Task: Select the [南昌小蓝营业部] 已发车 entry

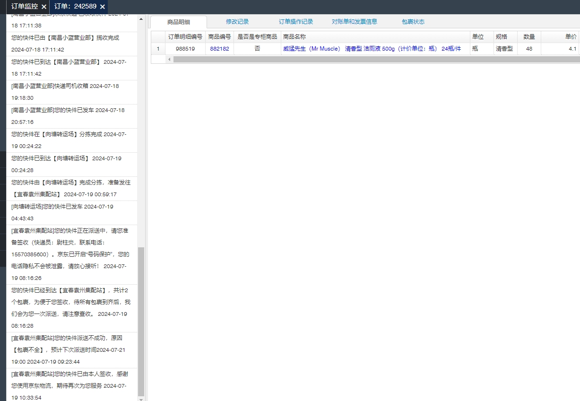Action: click(71, 116)
